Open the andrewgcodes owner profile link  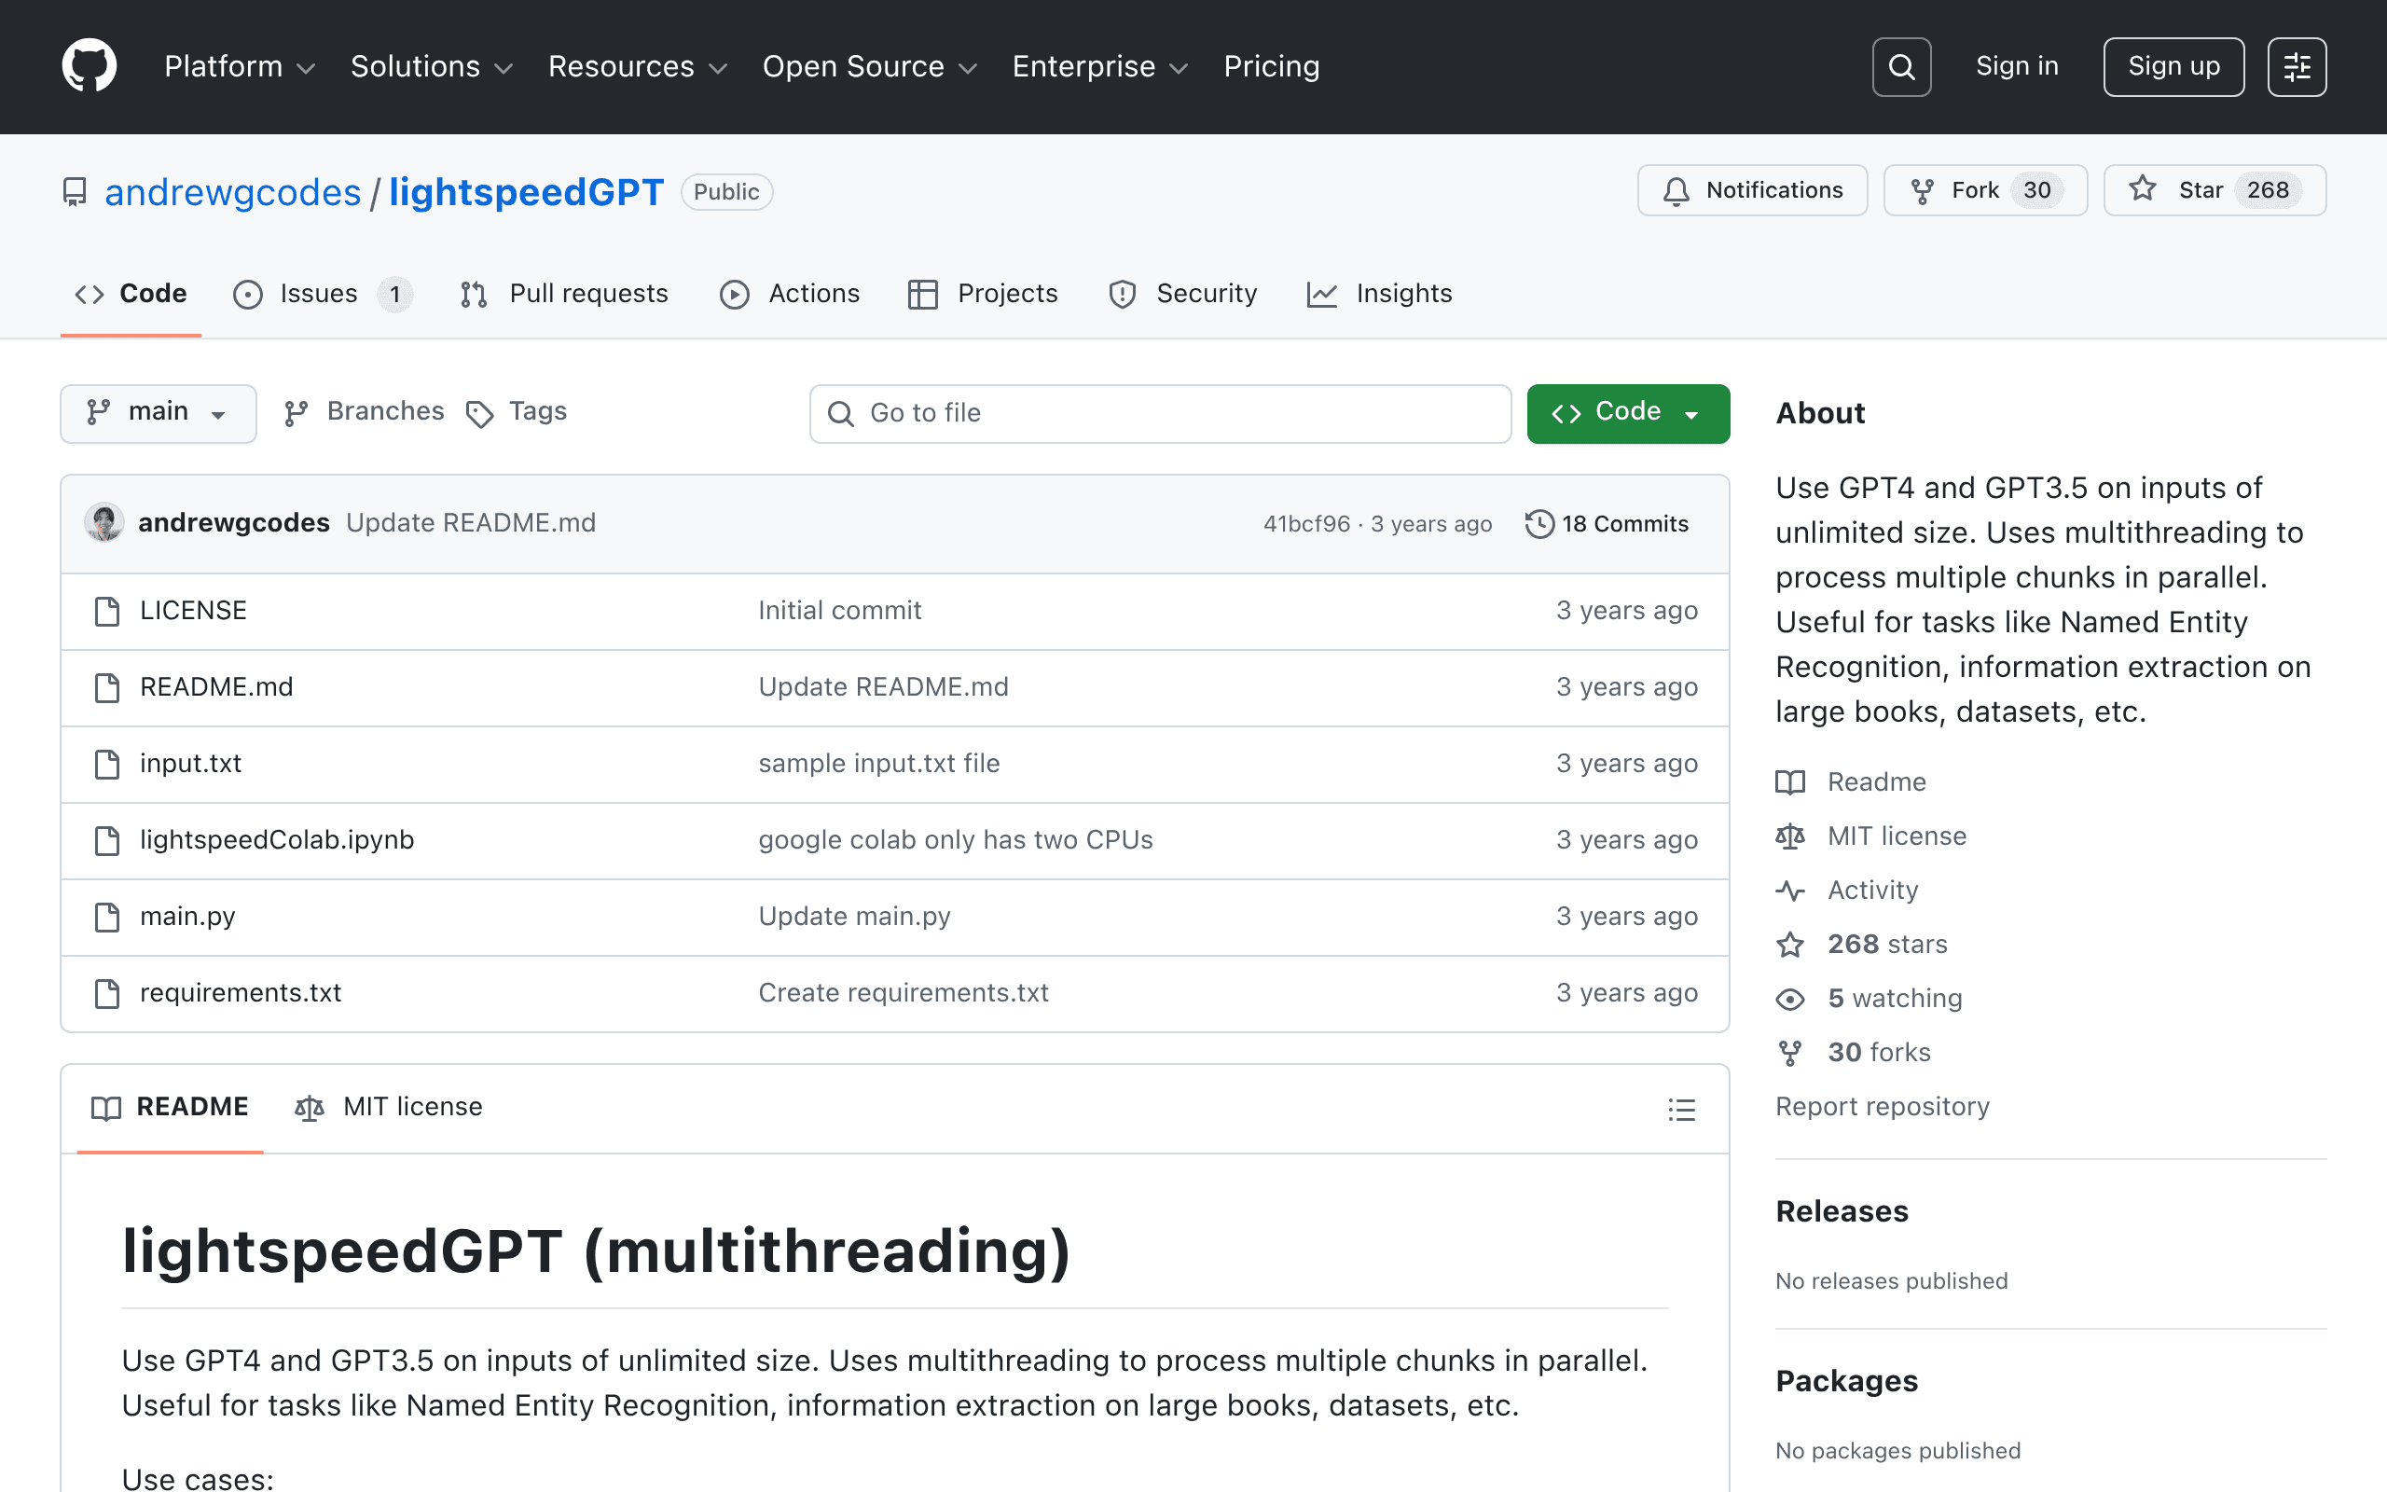233,191
